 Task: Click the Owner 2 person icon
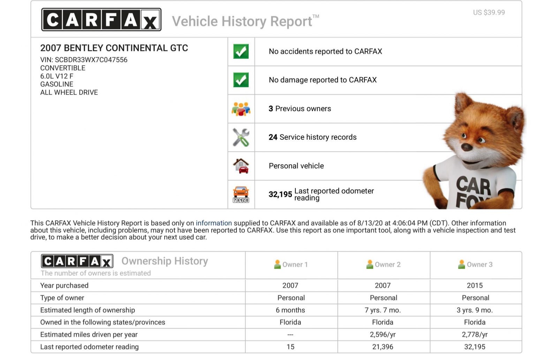click(370, 264)
